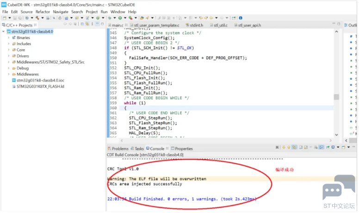This screenshot has height=213, width=359.
Task: Click the editor vertical scrollbar thumb
Action: pos(337,97)
